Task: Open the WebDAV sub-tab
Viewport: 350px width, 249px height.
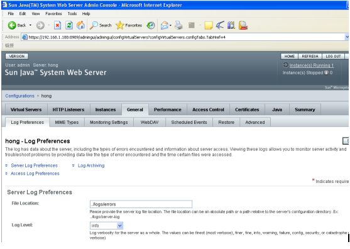Action: (150, 123)
